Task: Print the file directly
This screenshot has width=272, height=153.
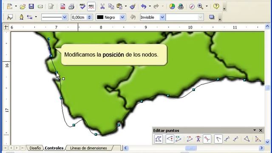Action: click(x=71, y=7)
